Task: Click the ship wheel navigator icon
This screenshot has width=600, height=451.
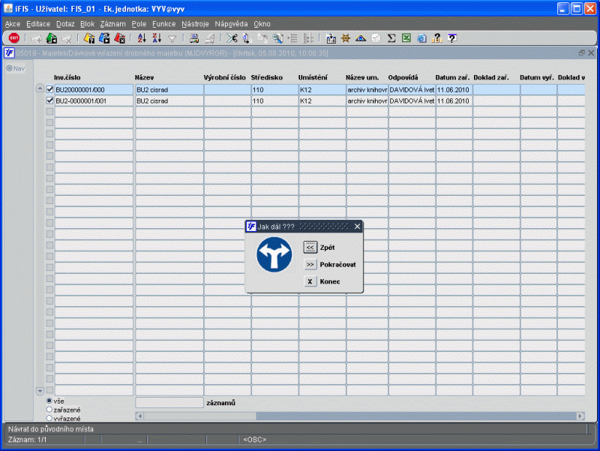Action: (346, 38)
